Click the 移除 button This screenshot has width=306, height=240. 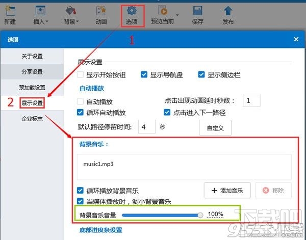273,190
